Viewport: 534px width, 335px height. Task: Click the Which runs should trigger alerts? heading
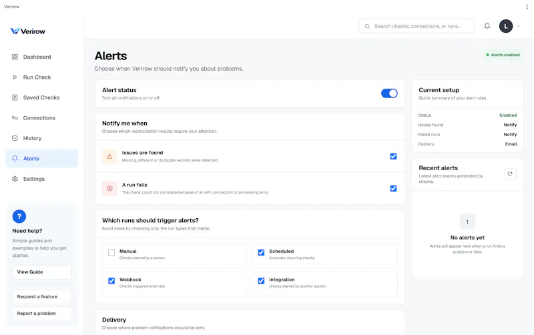point(150,221)
